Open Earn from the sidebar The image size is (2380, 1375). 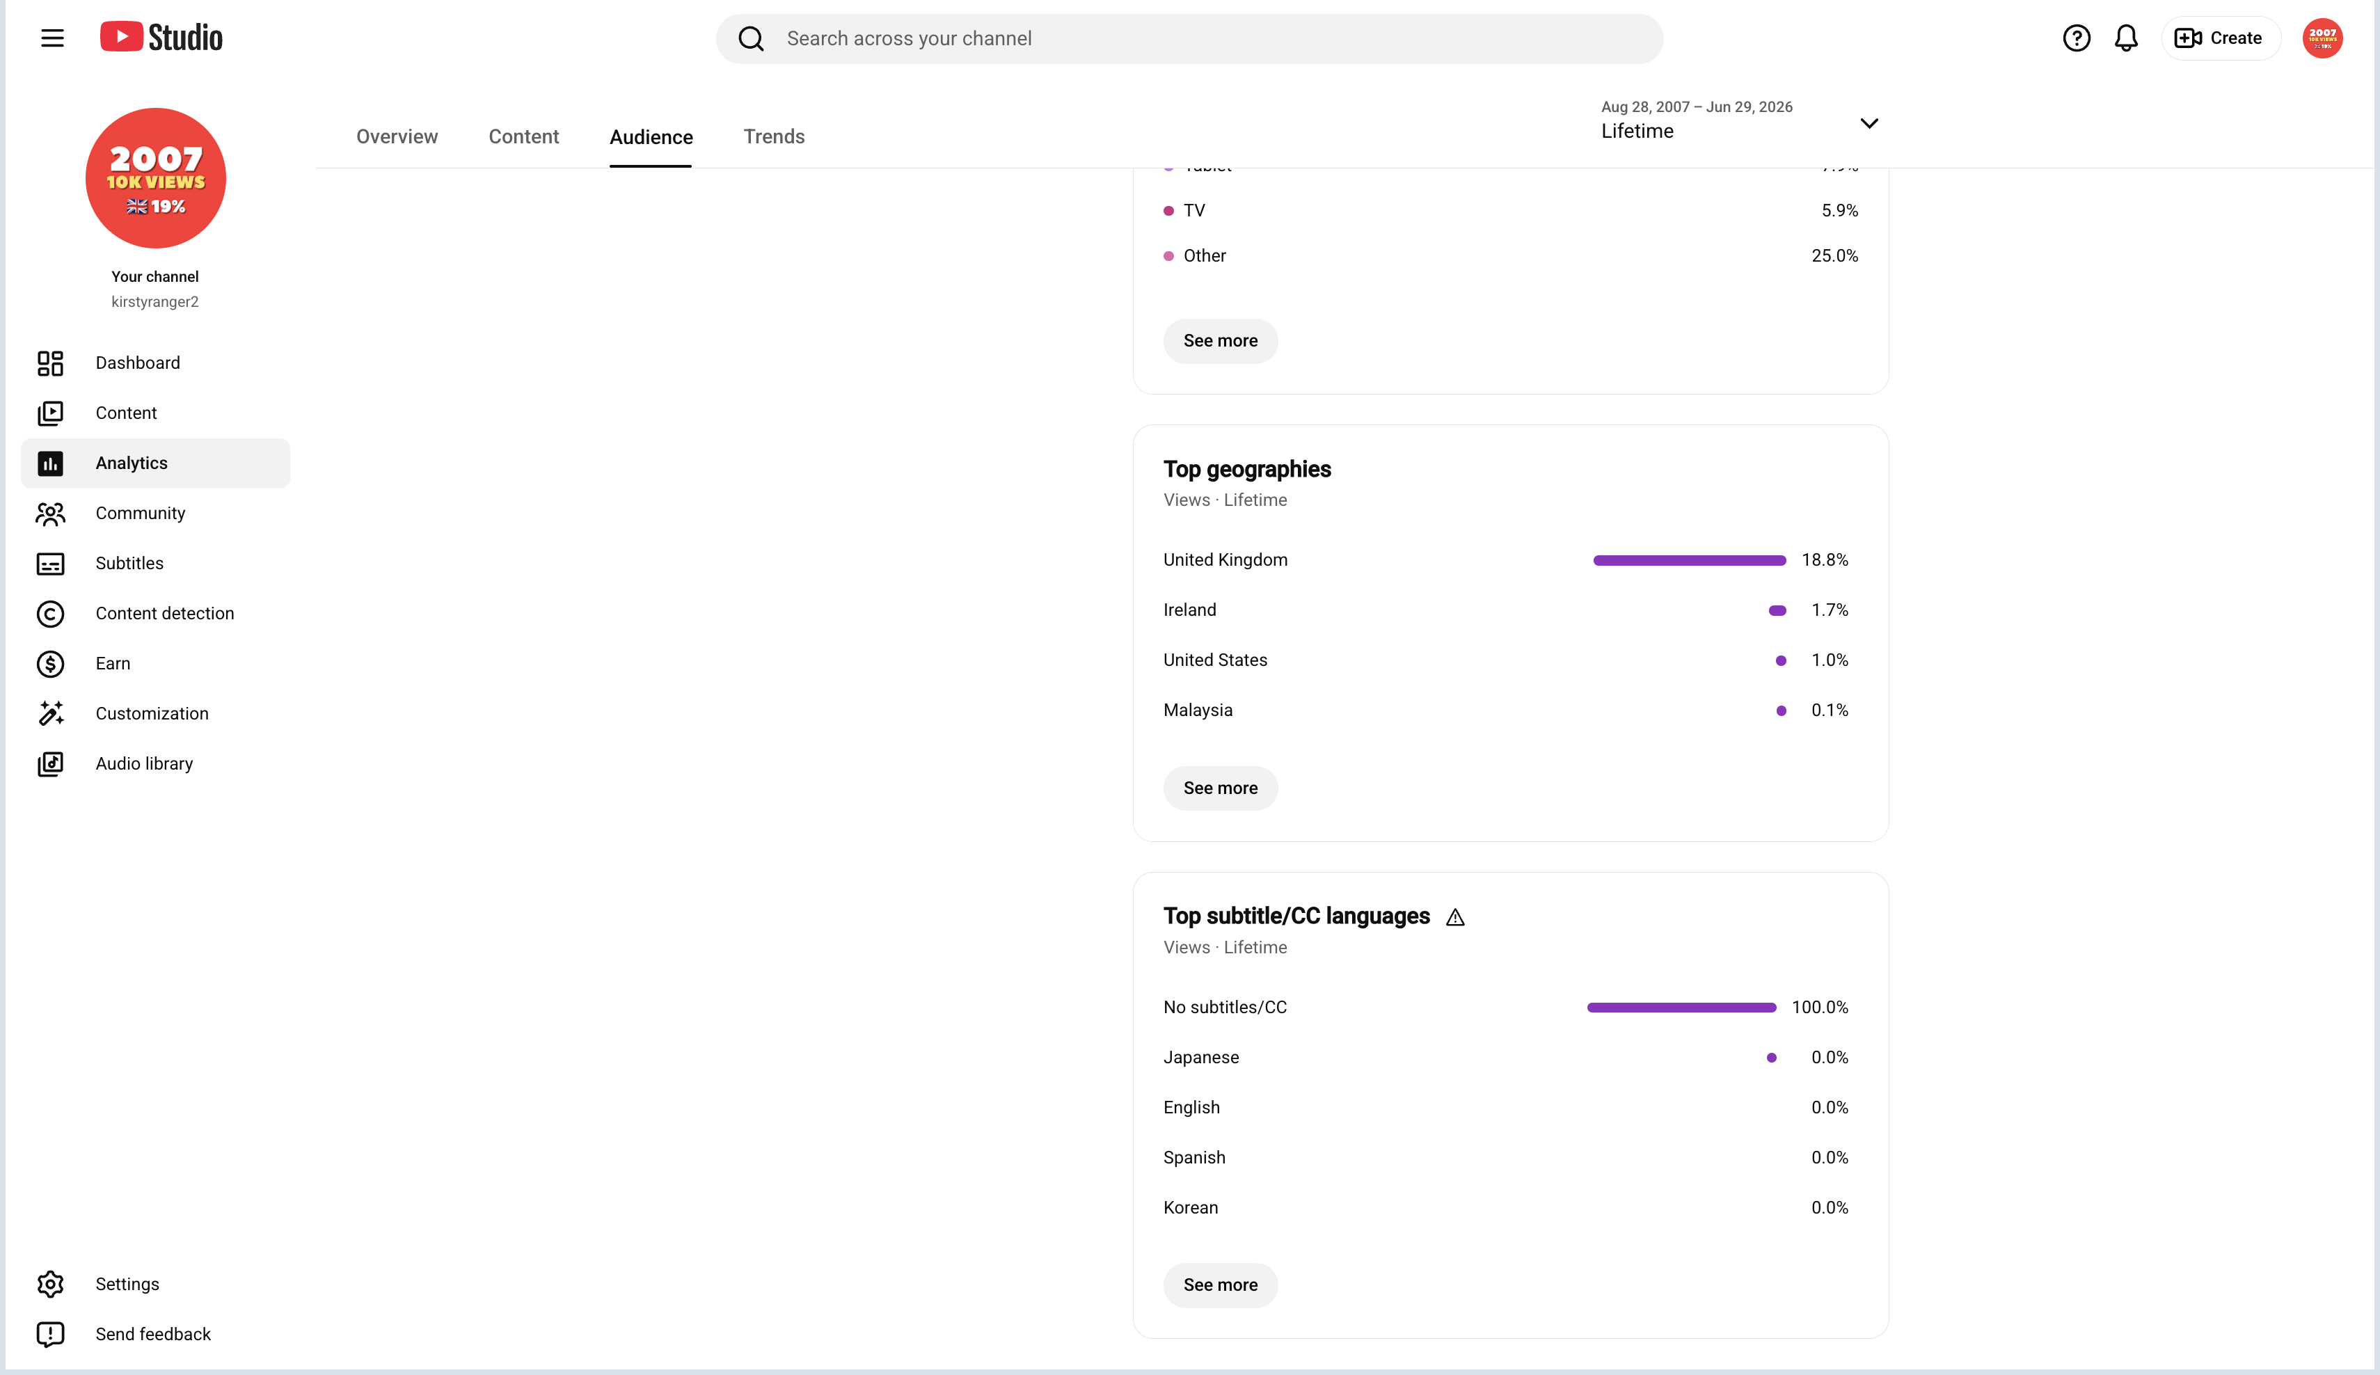pyautogui.click(x=155, y=663)
